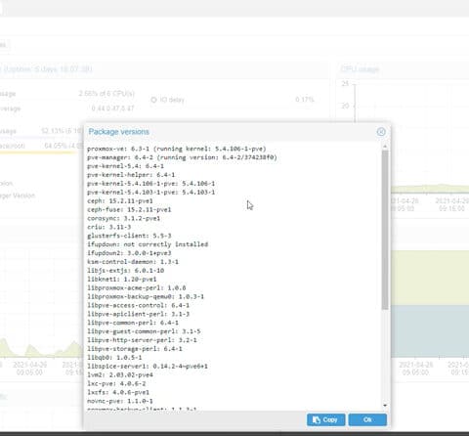Click the line 'pve-kernel-5.4.106-1-pve: 5.4.106-1'
This screenshot has height=436, width=469.
pyautogui.click(x=150, y=184)
